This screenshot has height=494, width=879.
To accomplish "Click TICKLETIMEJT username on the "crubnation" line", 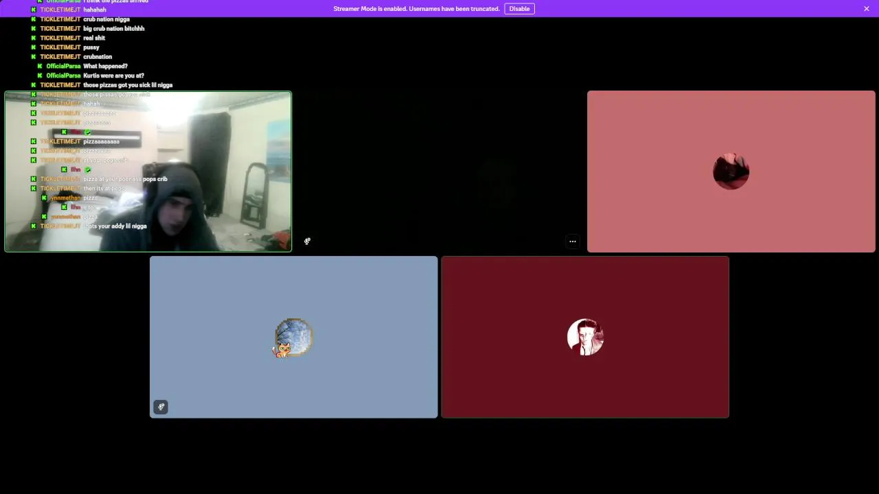I will click(x=60, y=57).
